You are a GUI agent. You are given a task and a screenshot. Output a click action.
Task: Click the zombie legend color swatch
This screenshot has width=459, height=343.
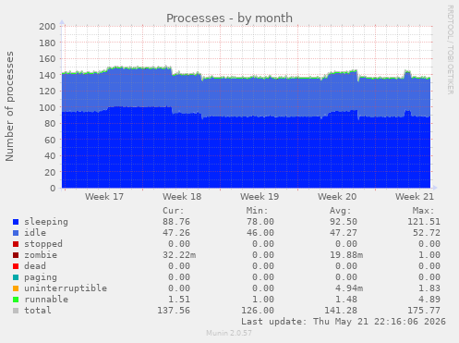click(16, 255)
